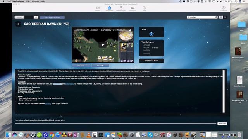Click the Wi-Fi status icon

[210, 2]
